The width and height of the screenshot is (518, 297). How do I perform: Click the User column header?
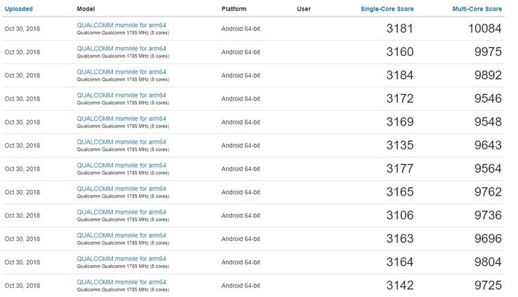(x=304, y=9)
